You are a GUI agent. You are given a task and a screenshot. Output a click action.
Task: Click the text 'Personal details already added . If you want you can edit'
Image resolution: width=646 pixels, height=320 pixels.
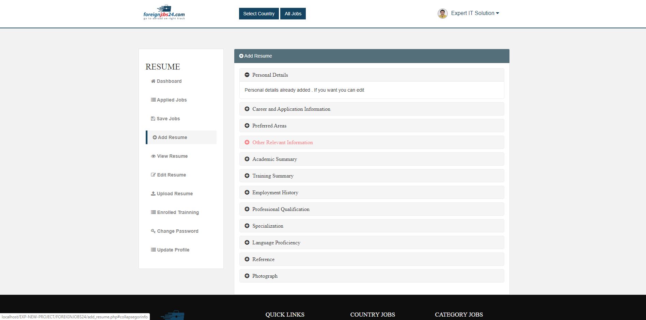(x=304, y=90)
